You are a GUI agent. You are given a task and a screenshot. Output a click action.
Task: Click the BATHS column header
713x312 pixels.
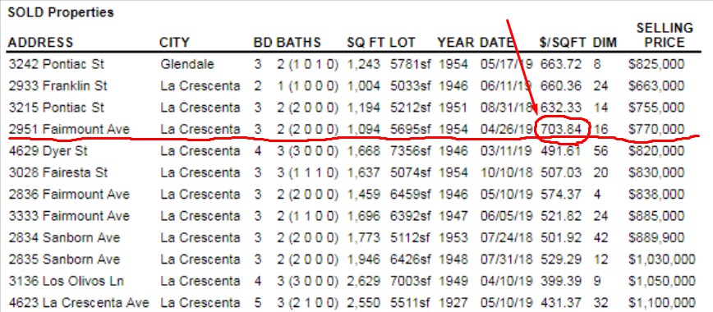coord(298,43)
